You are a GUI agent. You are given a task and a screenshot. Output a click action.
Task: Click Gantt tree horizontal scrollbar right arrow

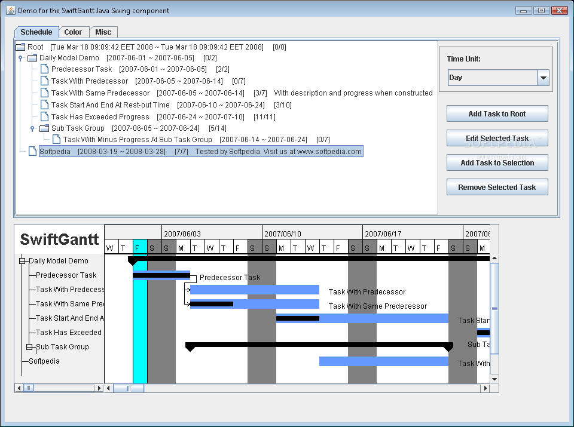click(x=99, y=388)
